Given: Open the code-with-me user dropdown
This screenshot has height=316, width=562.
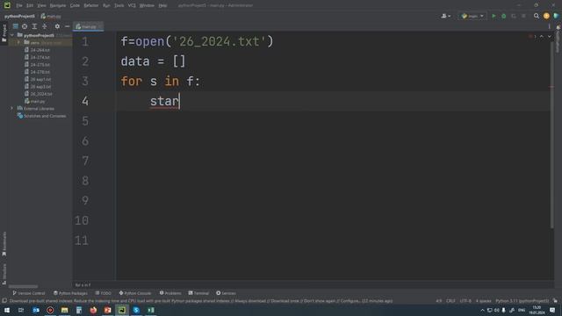Looking at the screenshot, I should click(x=446, y=16).
